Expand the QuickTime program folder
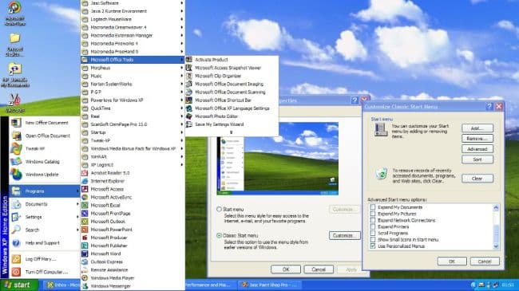This screenshot has height=291, width=519. click(x=133, y=108)
